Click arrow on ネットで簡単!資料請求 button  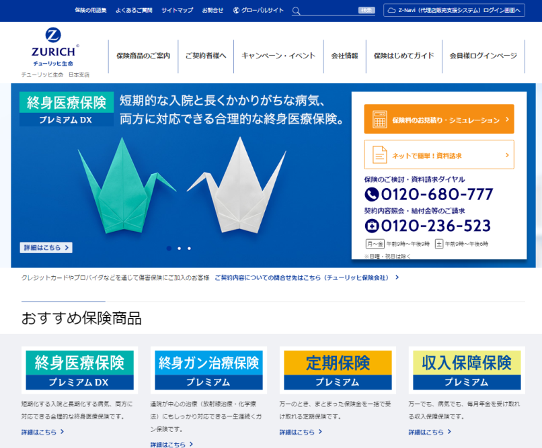click(508, 155)
